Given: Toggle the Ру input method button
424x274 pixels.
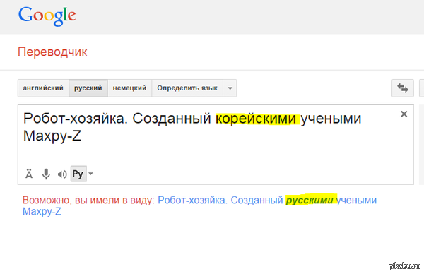Looking at the screenshot, I should pos(78,174).
